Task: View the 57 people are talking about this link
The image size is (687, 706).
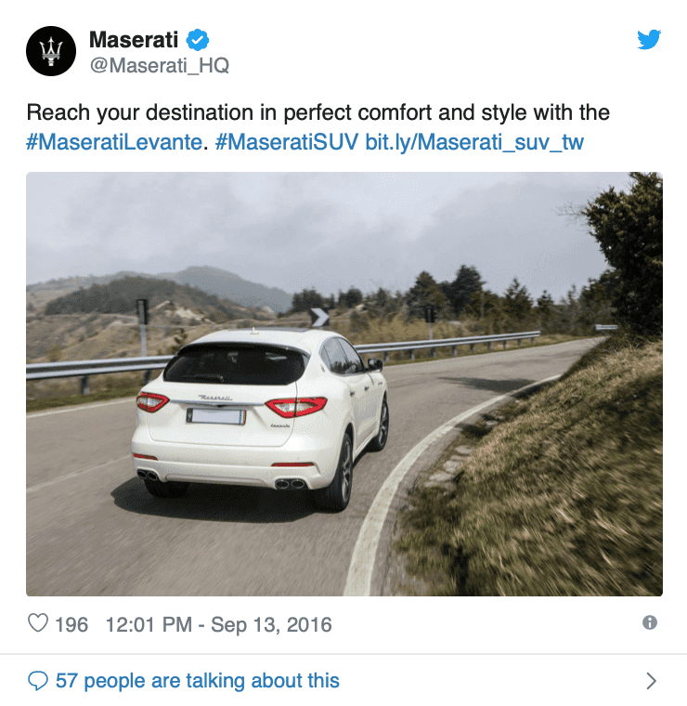Action: (198, 681)
